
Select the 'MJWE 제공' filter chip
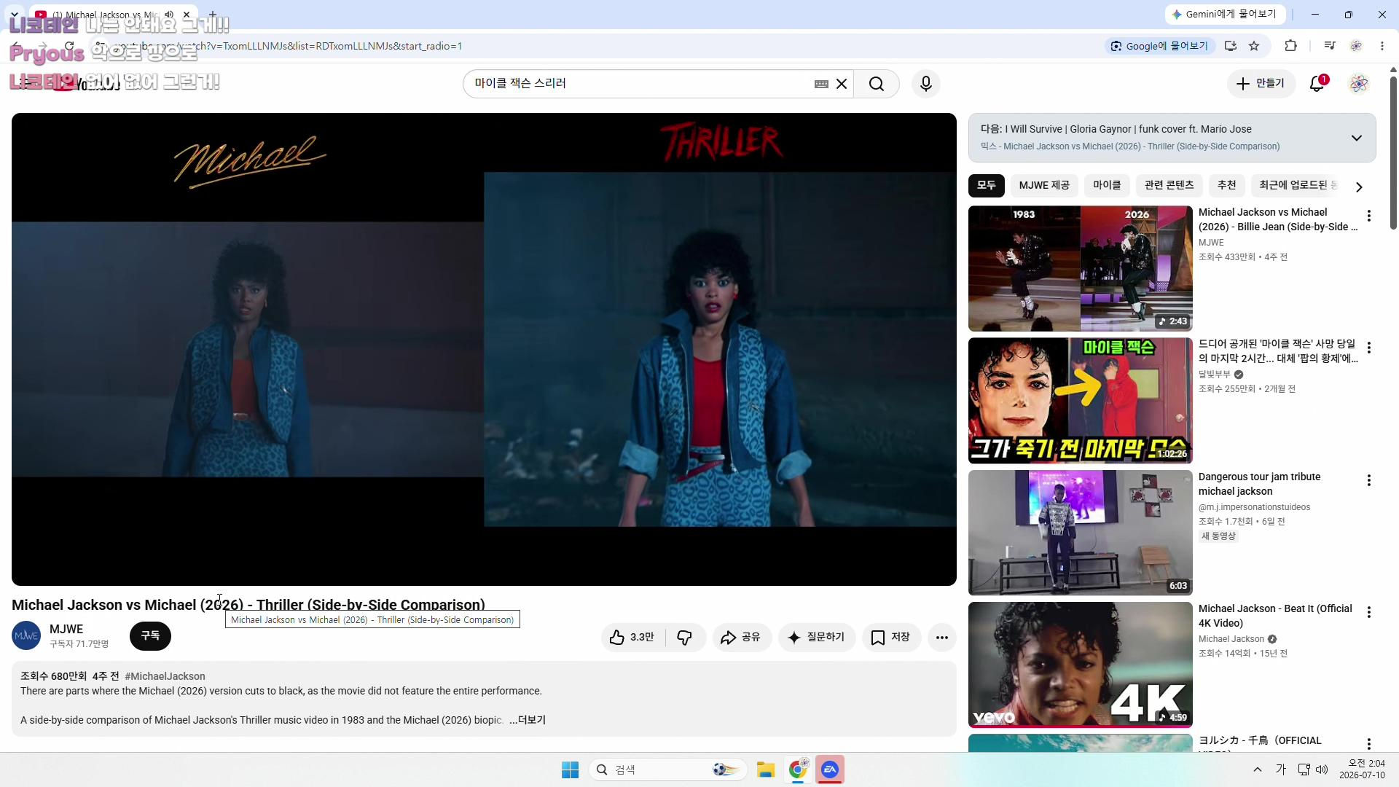[x=1044, y=186]
